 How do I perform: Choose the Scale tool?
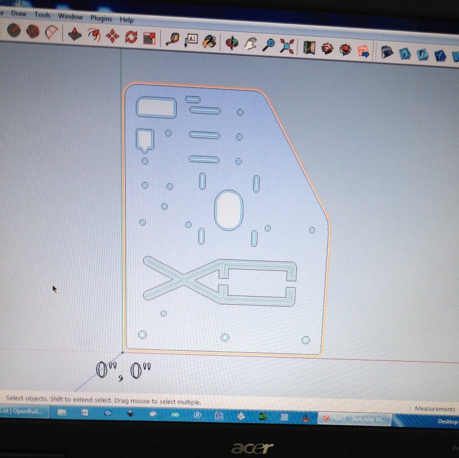pyautogui.click(x=150, y=38)
